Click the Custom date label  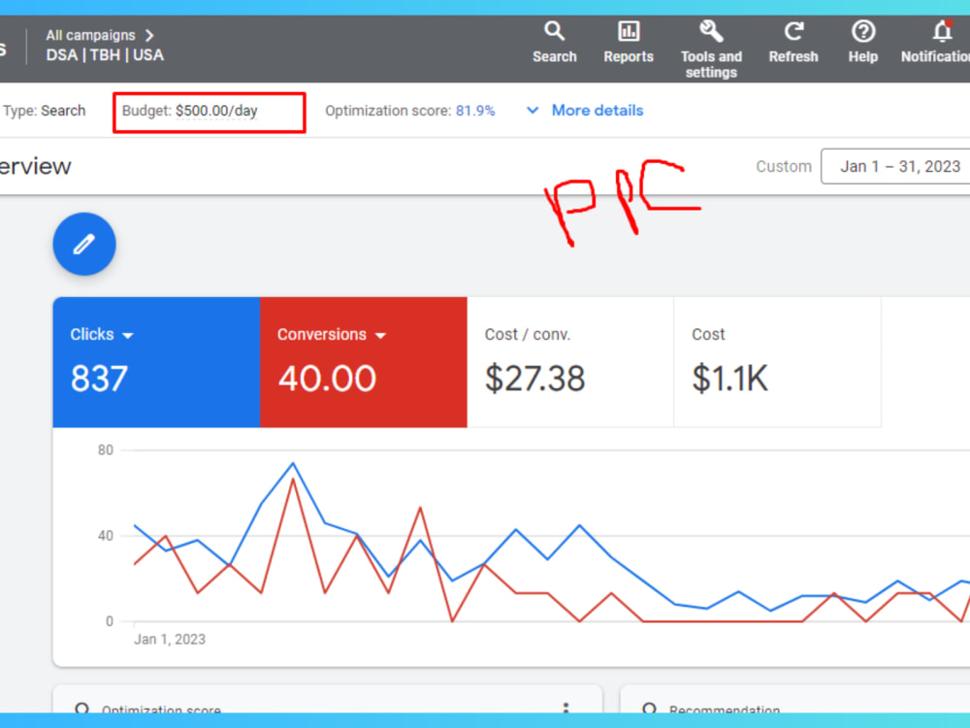[x=783, y=167]
